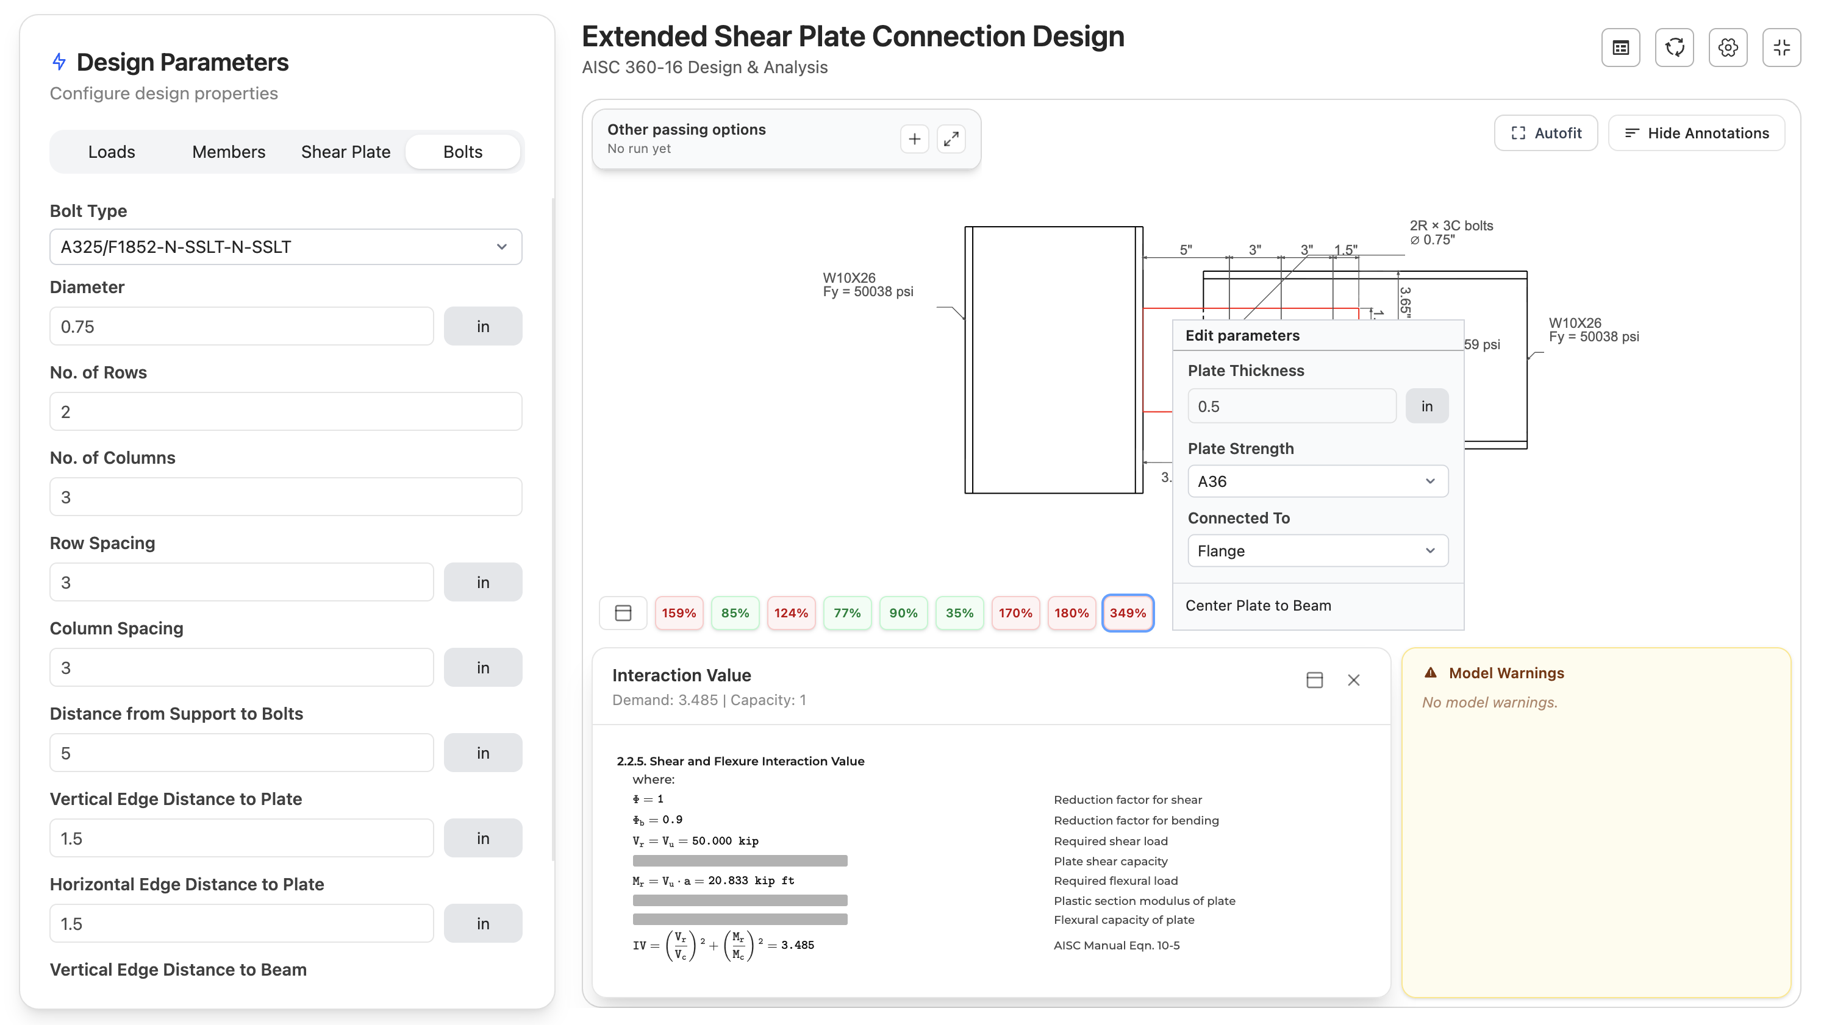Image resolution: width=1821 pixels, height=1025 pixels.
Task: Click the Vertical Edge Distance to Plate input
Action: 241,838
